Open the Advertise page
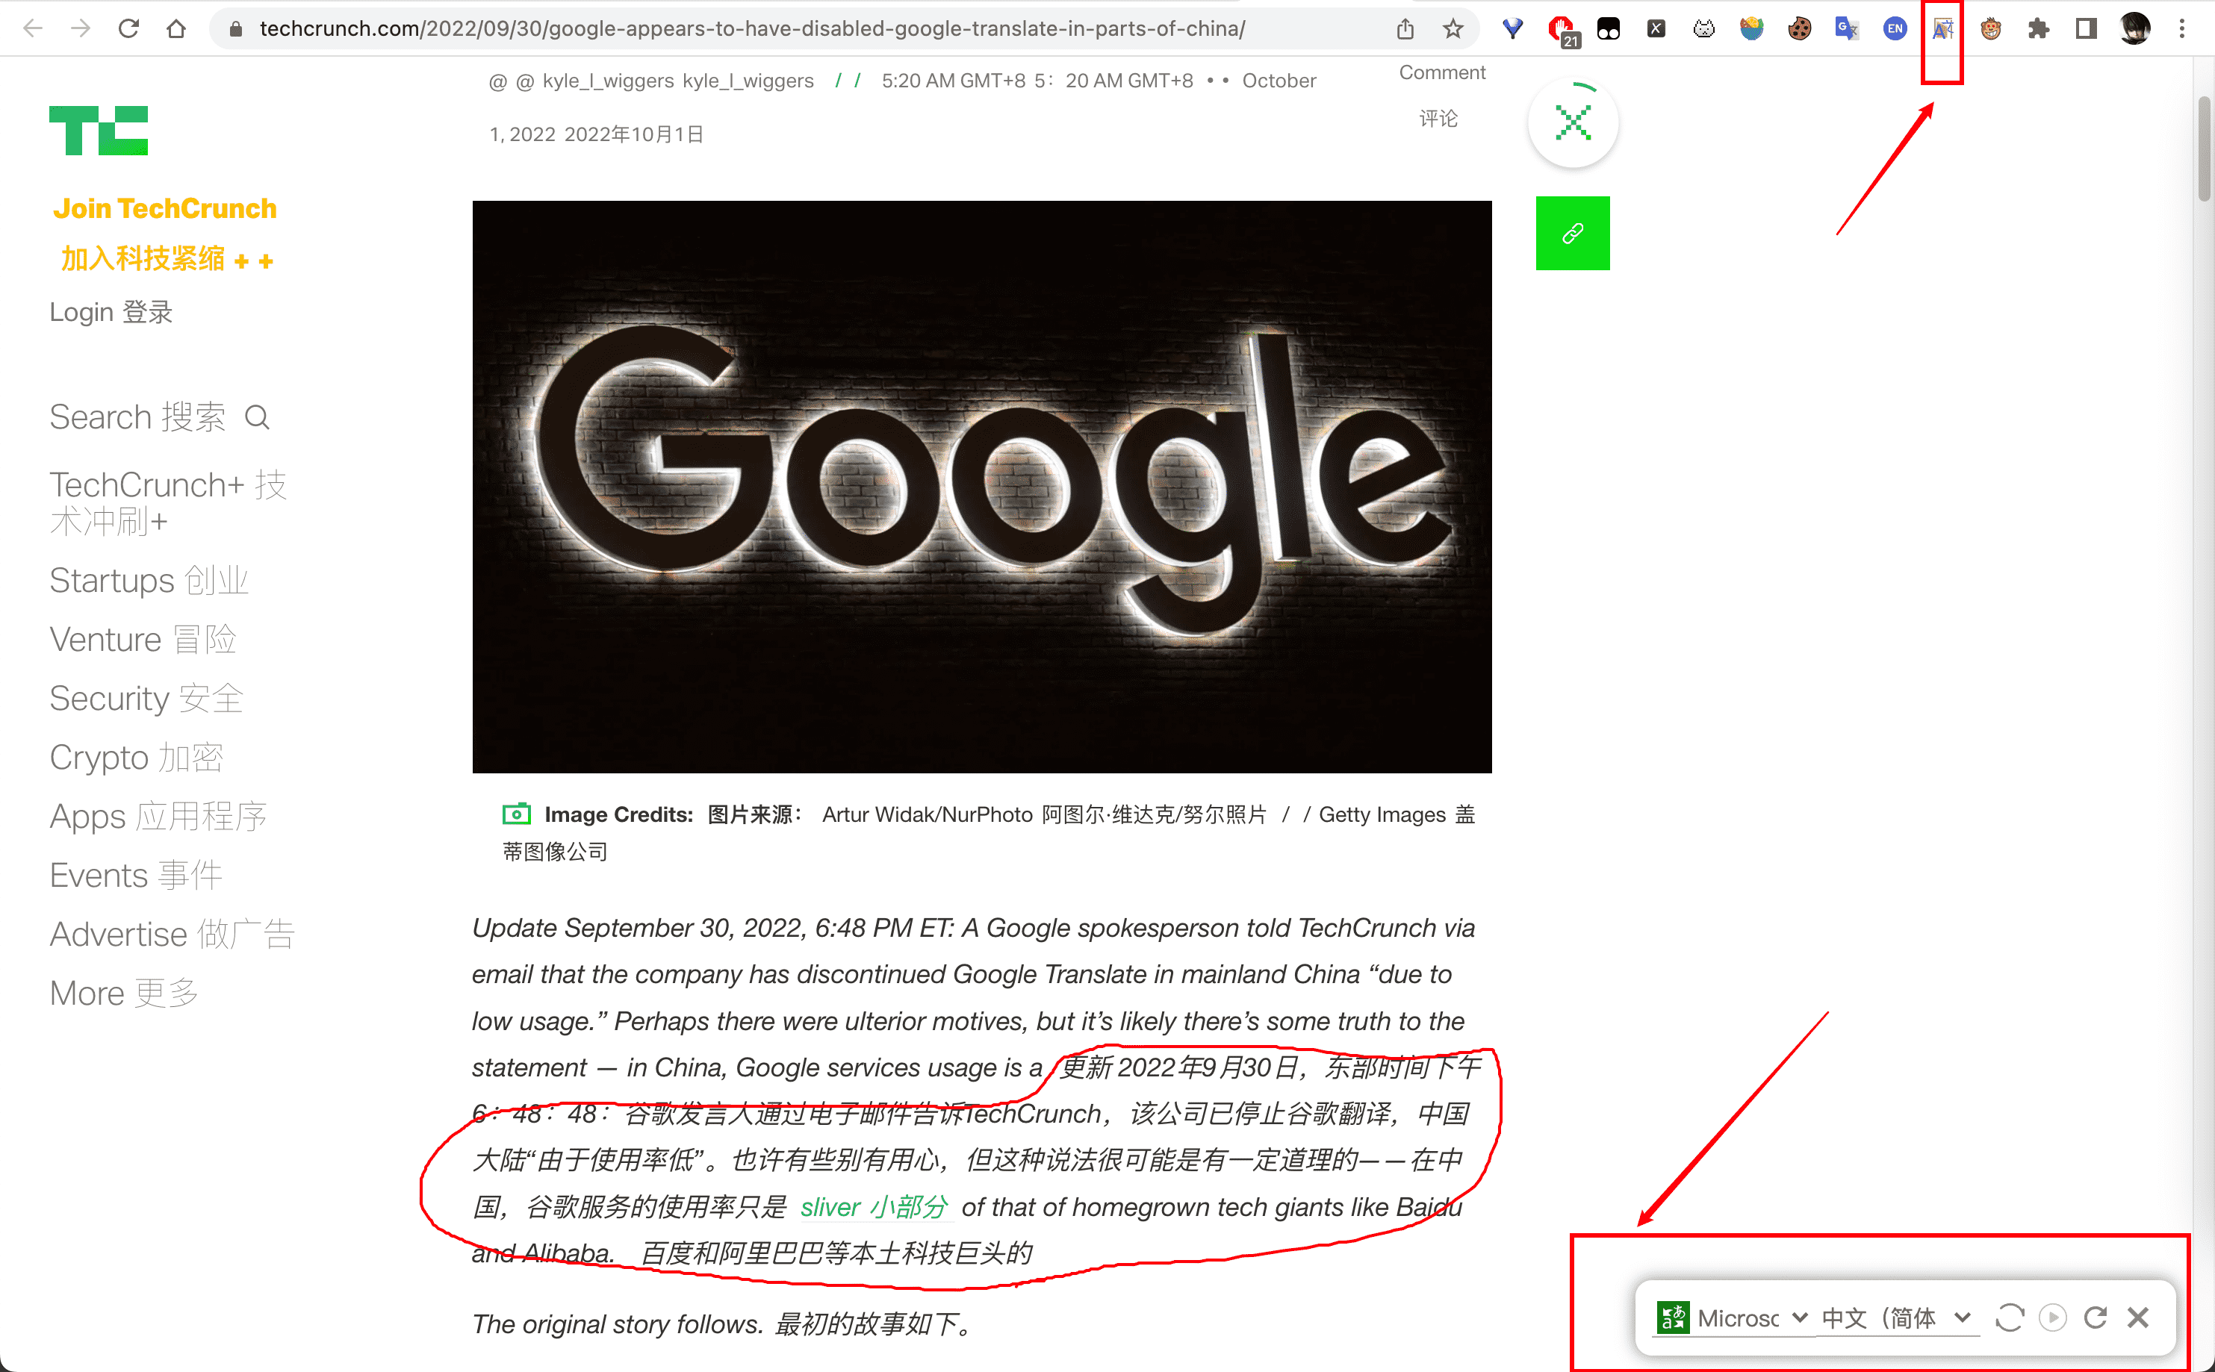 coord(173,934)
